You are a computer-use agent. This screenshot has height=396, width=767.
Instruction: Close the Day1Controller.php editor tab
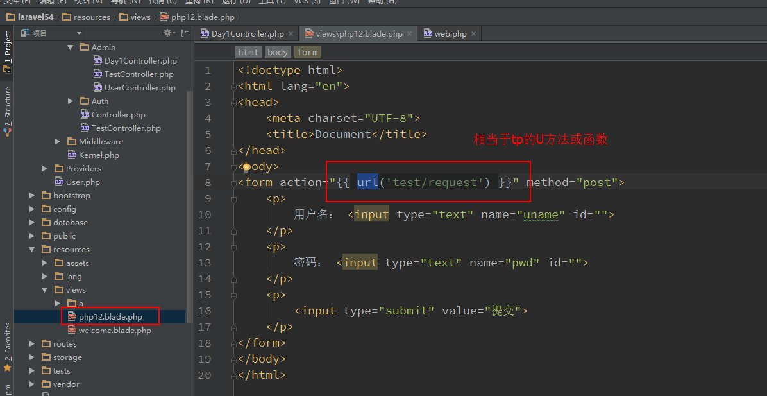pos(291,34)
